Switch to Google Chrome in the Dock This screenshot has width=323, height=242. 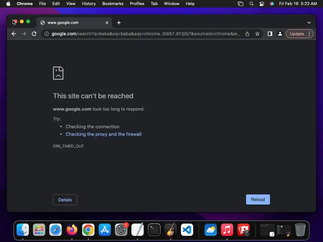(x=88, y=230)
